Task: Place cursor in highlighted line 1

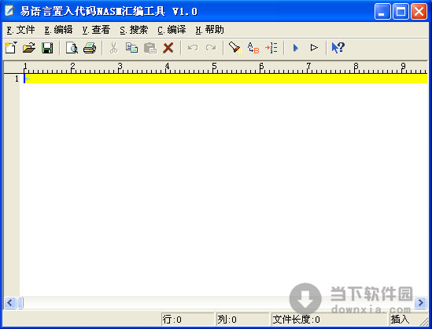Action: 225,79
